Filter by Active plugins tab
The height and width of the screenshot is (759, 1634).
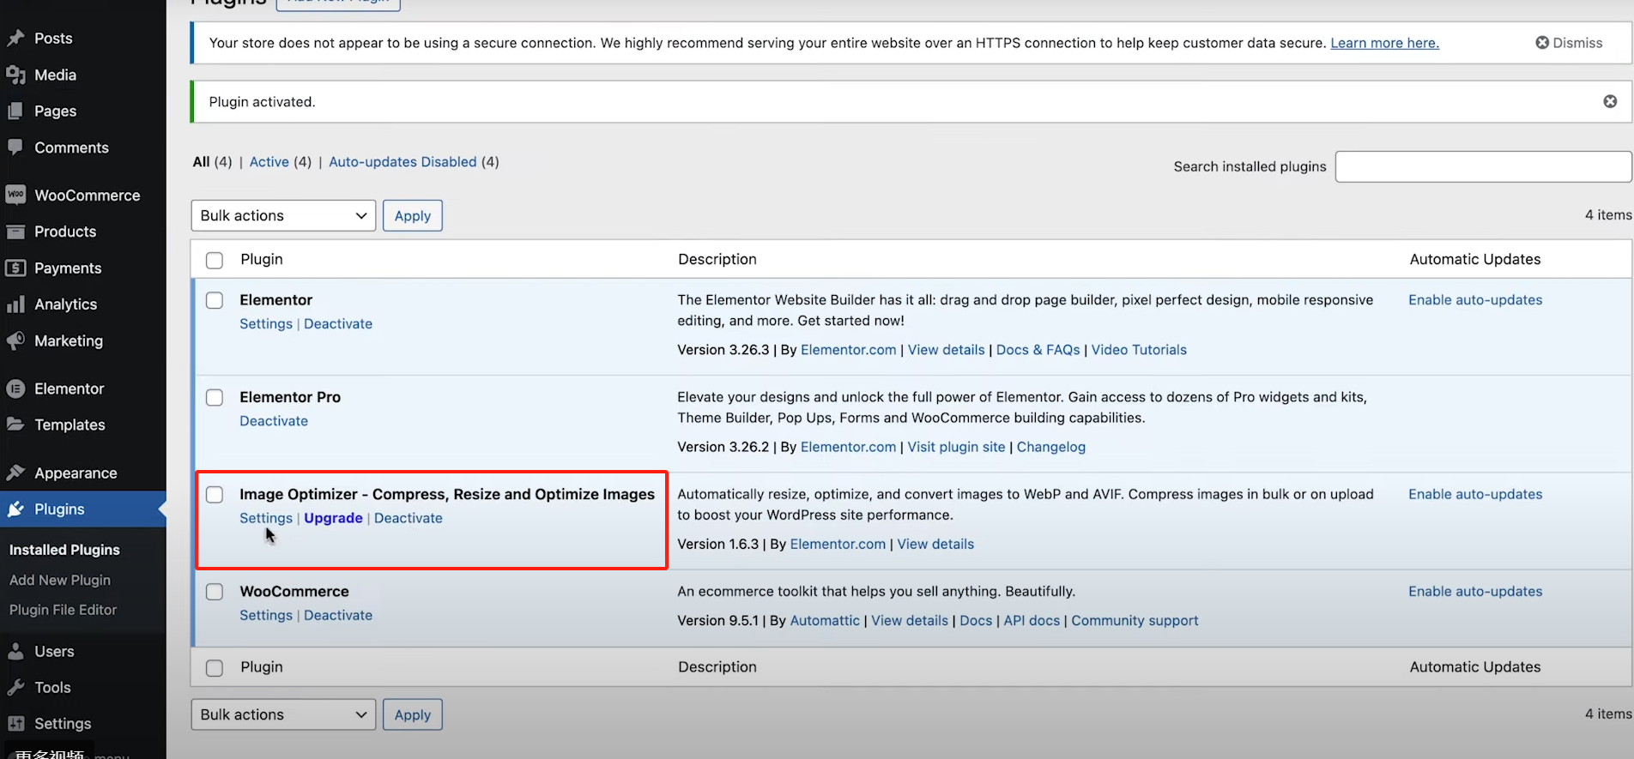coord(269,162)
